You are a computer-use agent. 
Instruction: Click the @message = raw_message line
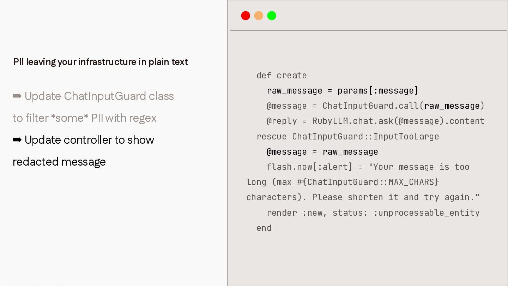click(x=322, y=152)
